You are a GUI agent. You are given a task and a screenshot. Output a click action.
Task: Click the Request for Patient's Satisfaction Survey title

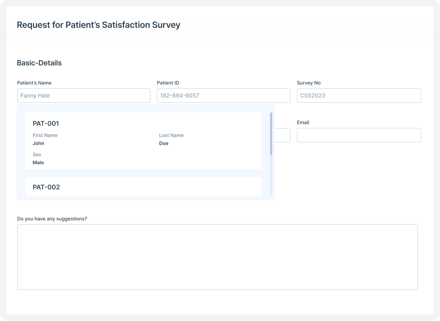[x=99, y=25]
